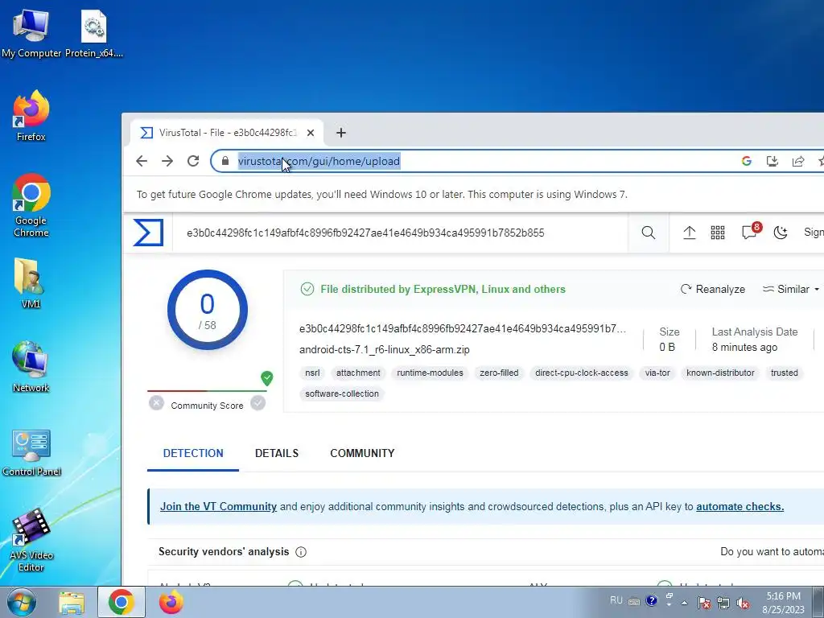Open the Protein_x64 file on desktop
Viewport: 824px width, 618px height.
point(93,33)
